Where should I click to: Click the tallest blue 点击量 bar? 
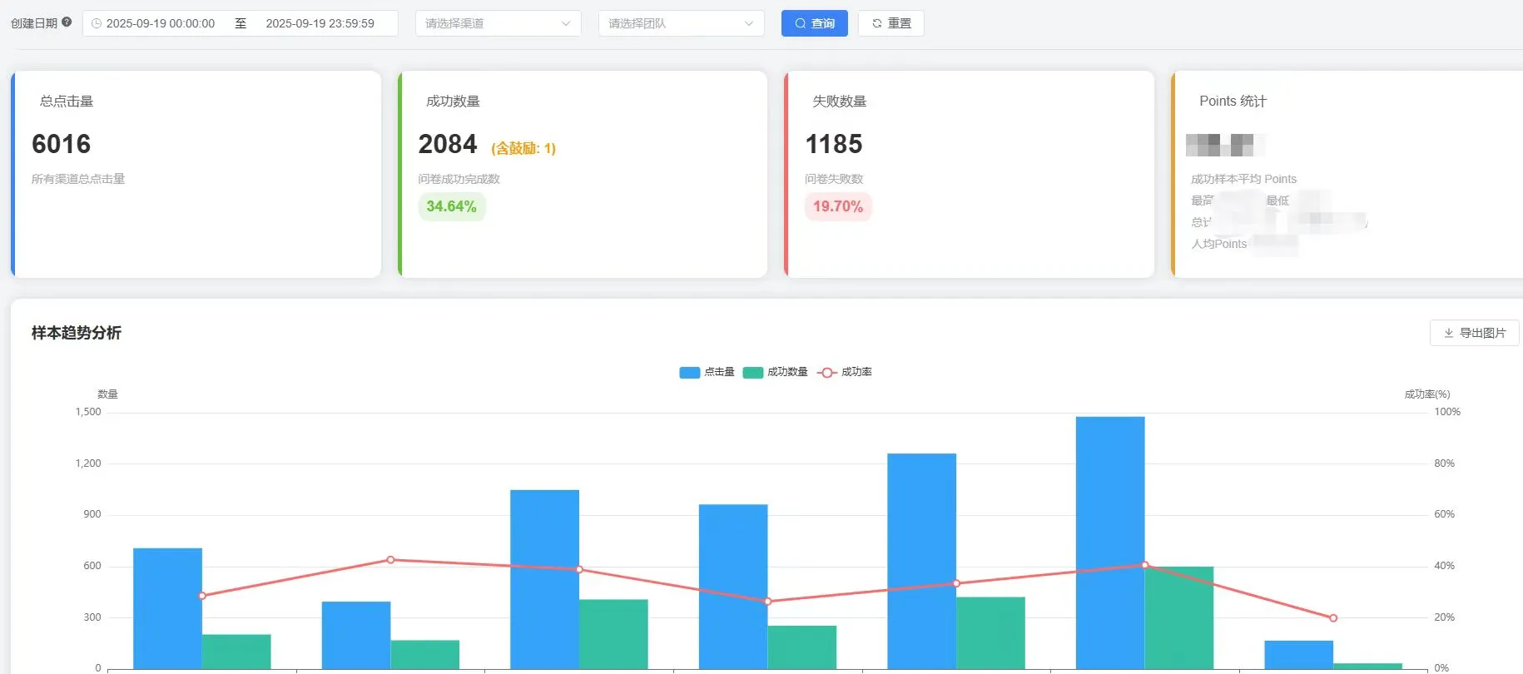1109,543
